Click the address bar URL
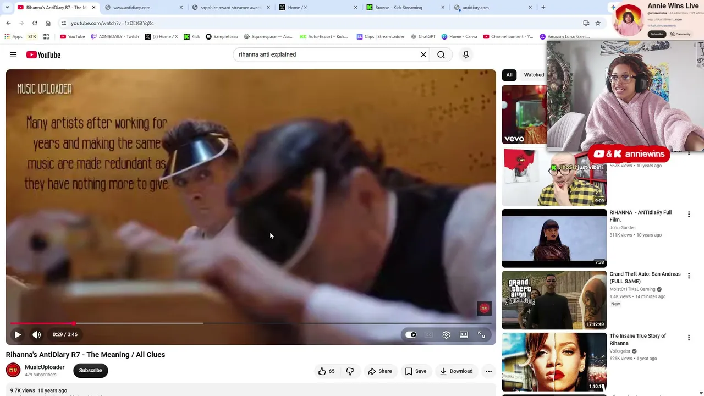 pyautogui.click(x=112, y=23)
